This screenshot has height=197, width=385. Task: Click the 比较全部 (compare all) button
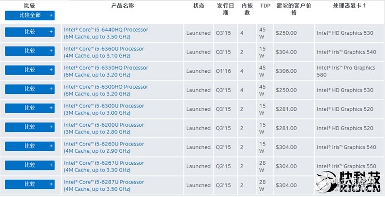tap(29, 15)
